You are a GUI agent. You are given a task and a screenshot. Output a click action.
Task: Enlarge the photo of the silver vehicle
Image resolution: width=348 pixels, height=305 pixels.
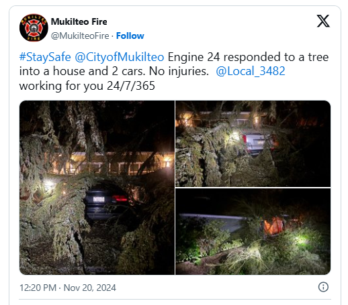pos(253,143)
